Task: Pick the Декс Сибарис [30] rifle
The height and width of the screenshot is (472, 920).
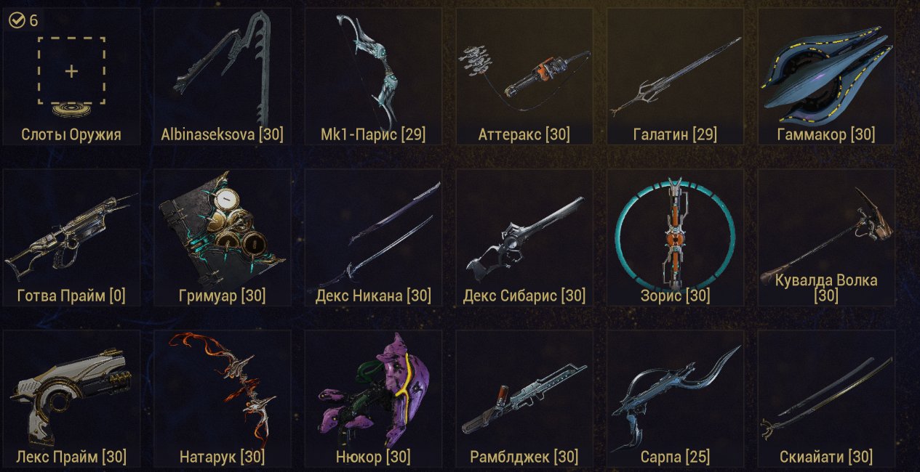Action: click(524, 237)
